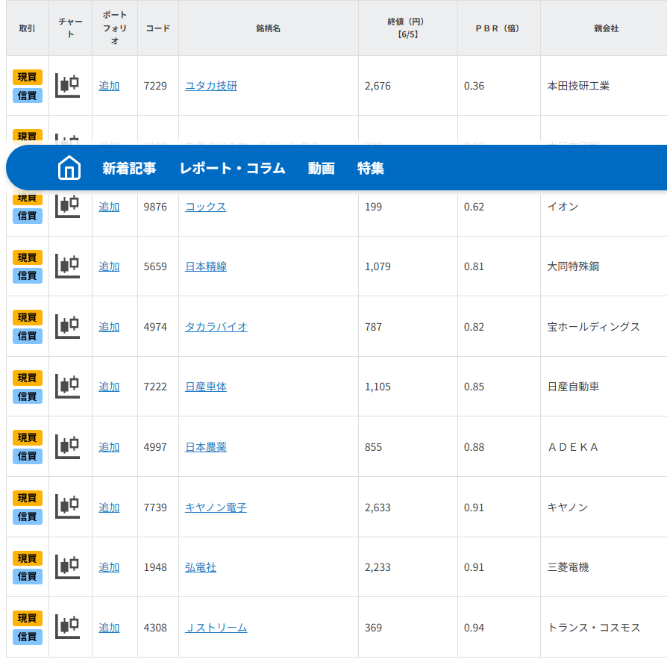Image resolution: width=667 pixels, height=668 pixels.
Task: Open the chart icon for ユタカ技研
Action: pos(68,85)
